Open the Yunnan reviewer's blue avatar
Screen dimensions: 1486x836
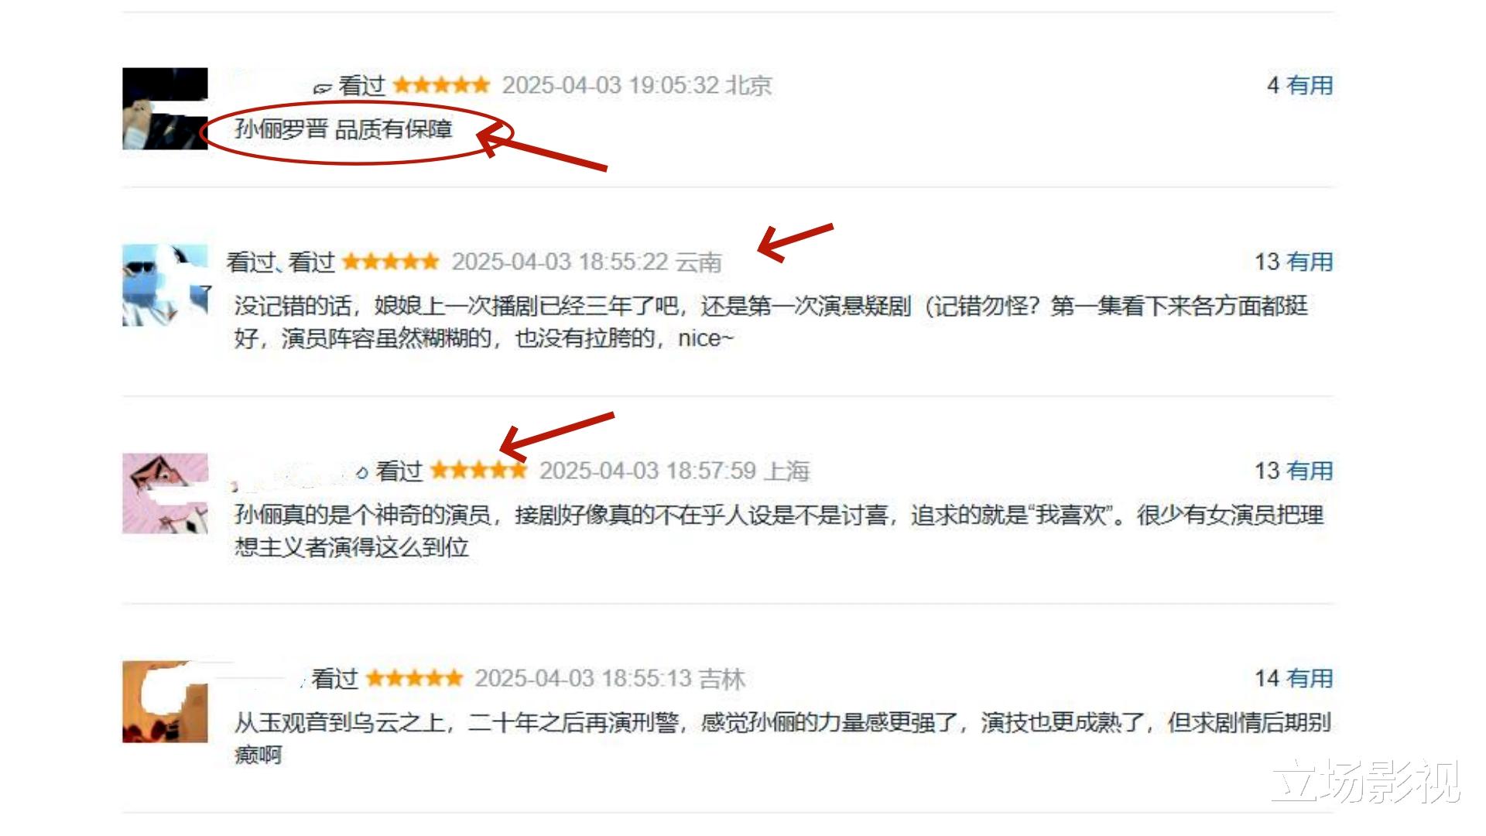tap(165, 285)
